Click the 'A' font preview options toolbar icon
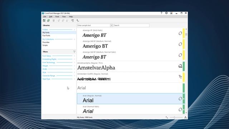Screen dimensions: 229x129 click(78, 21)
